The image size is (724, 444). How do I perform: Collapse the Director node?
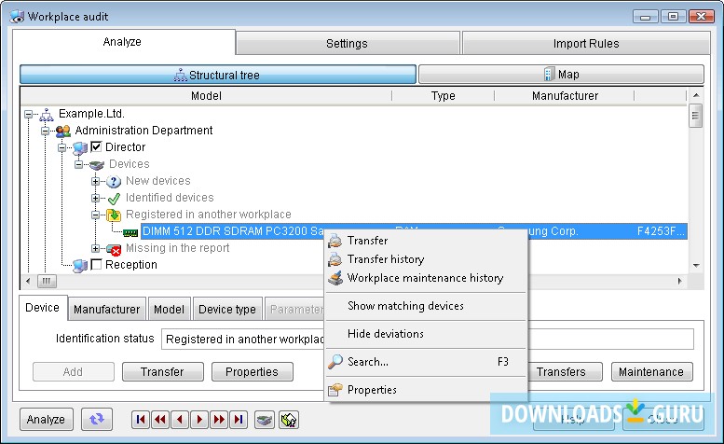tap(61, 148)
